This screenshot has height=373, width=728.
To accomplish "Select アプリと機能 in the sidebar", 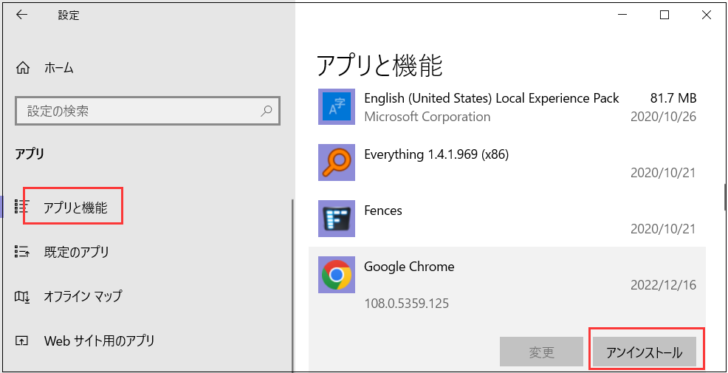I will pos(75,208).
